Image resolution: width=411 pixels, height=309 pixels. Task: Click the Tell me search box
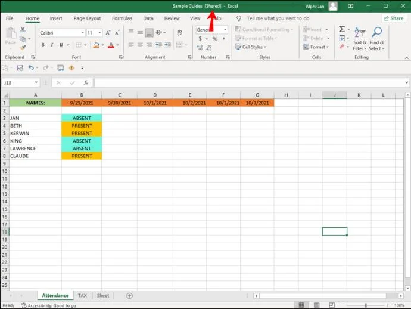tap(278, 18)
